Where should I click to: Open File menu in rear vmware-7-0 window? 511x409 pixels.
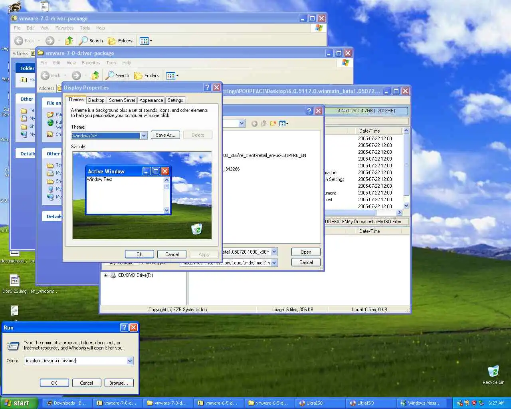tap(17, 28)
